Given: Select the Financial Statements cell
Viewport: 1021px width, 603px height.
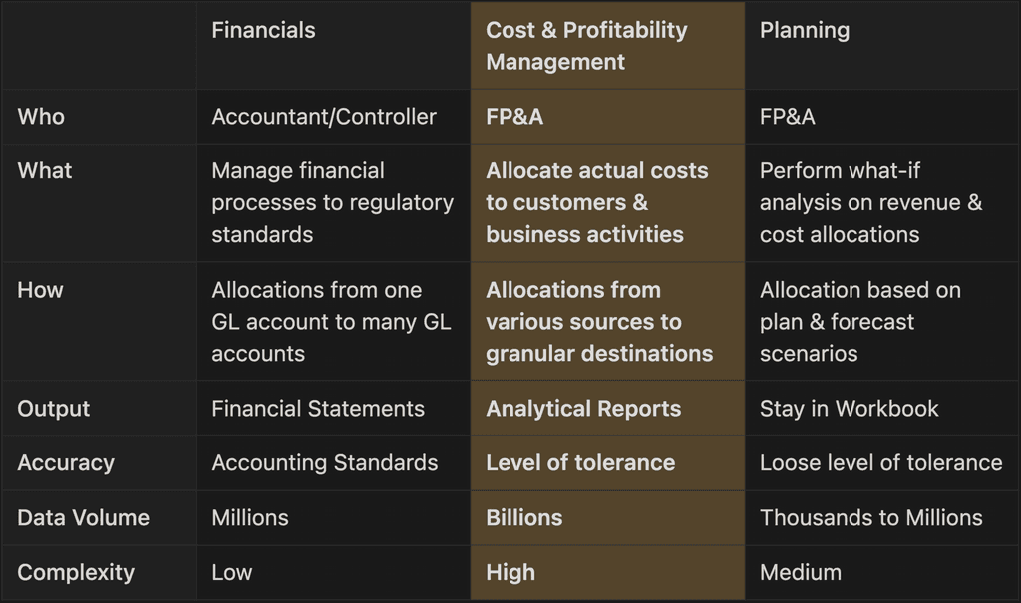Looking at the screenshot, I should [x=318, y=409].
